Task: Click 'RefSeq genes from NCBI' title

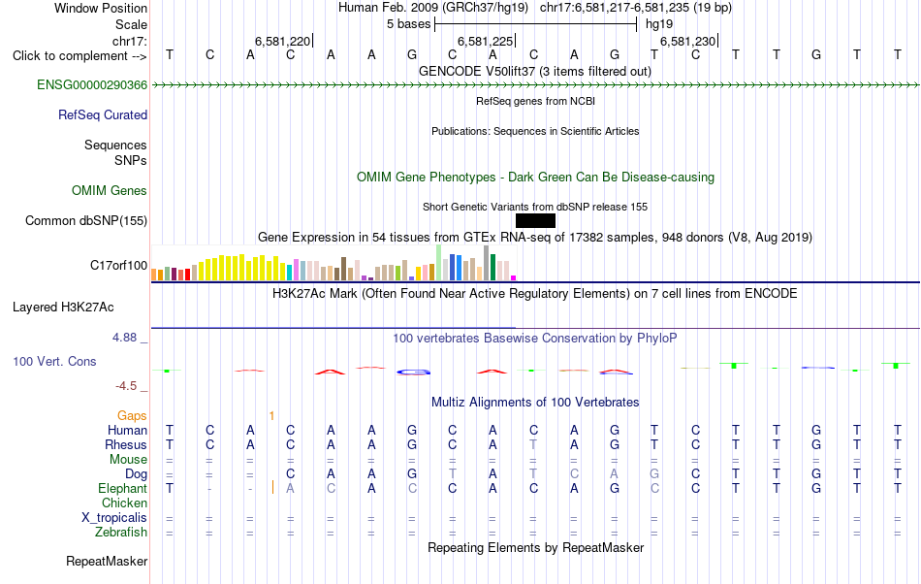Action: pos(535,101)
